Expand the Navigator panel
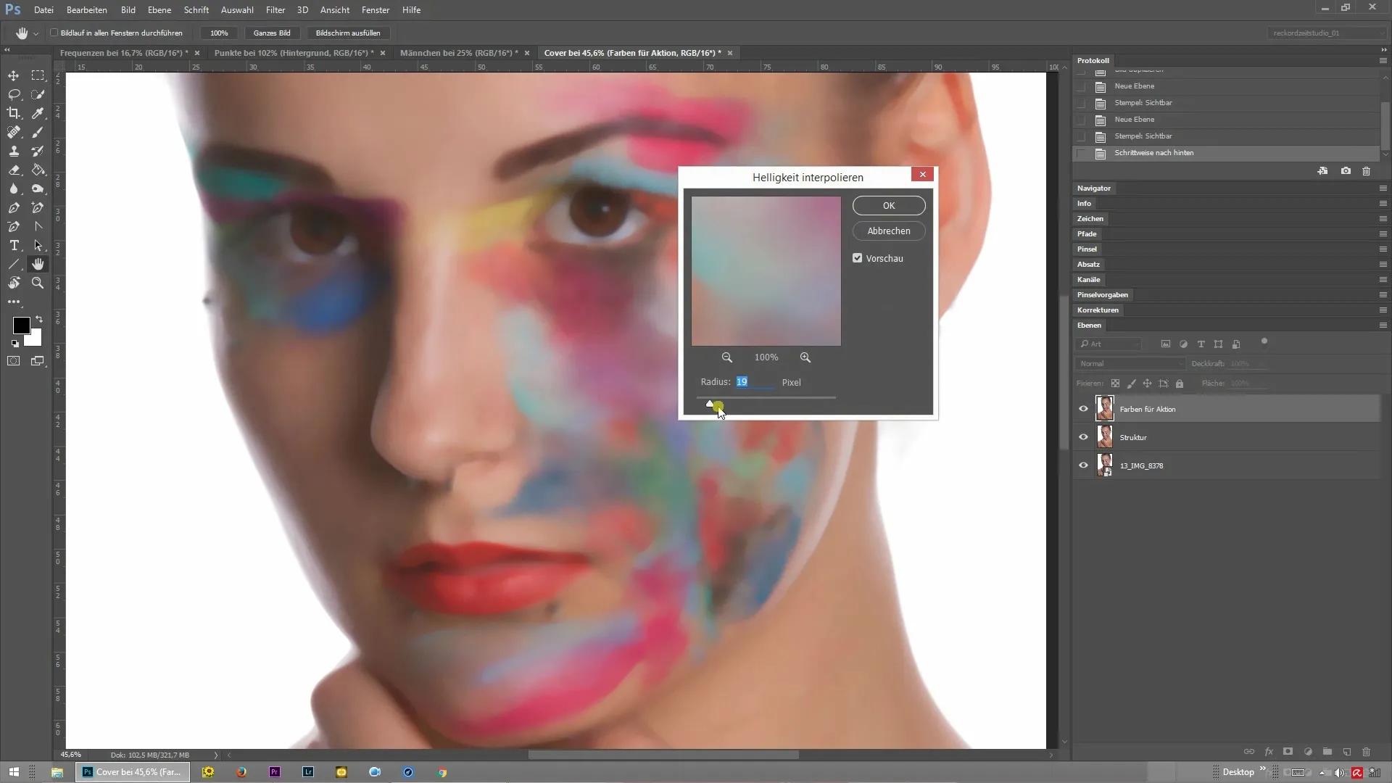This screenshot has width=1392, height=783. pos(1093,188)
